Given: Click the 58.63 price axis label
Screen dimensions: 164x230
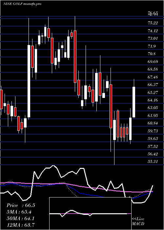Looking at the screenshot, I should click(x=153, y=139).
